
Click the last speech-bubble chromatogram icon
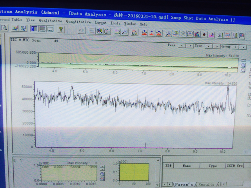pyautogui.click(x=242, y=35)
